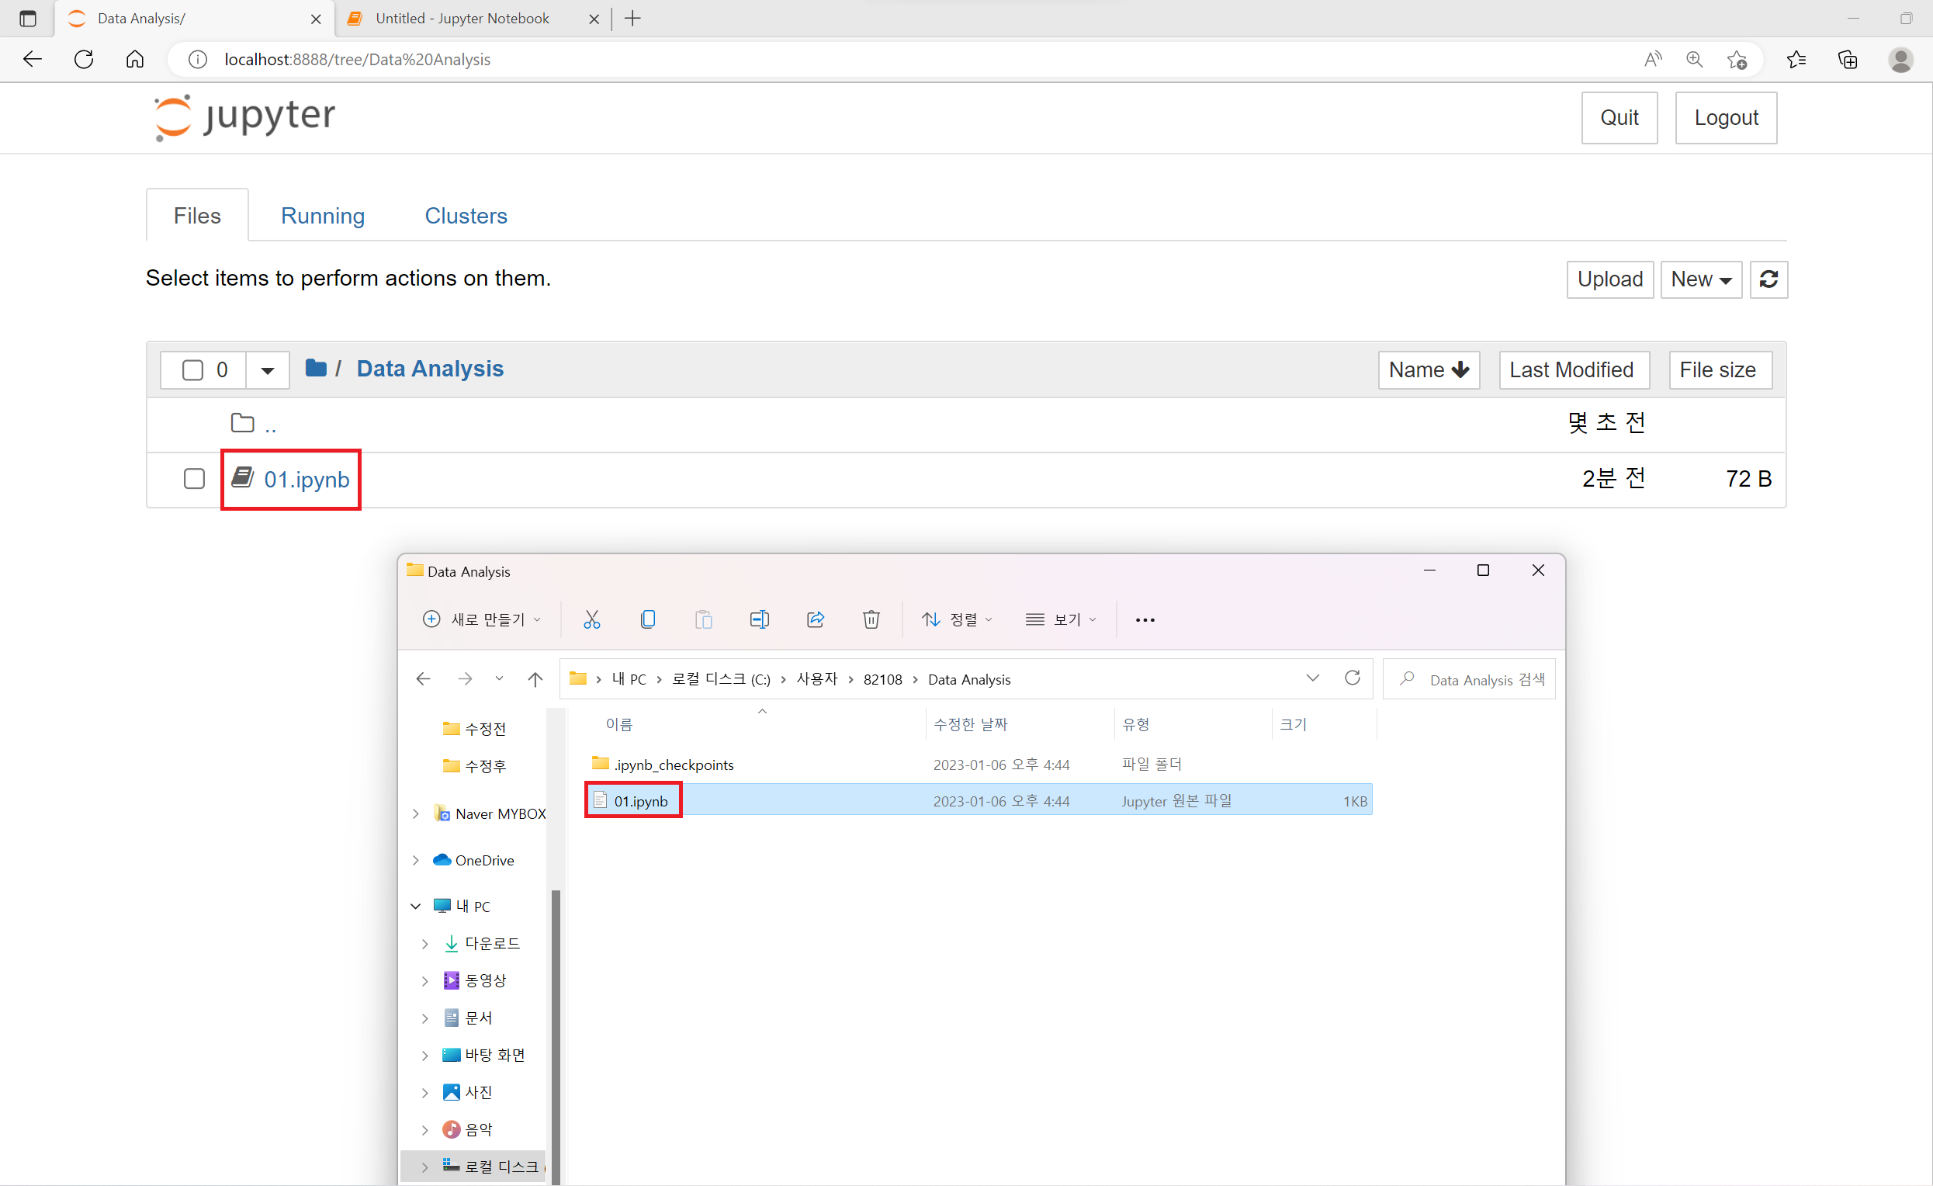The image size is (1933, 1186).
Task: Click the delete trash icon in Explorer
Action: tap(871, 619)
